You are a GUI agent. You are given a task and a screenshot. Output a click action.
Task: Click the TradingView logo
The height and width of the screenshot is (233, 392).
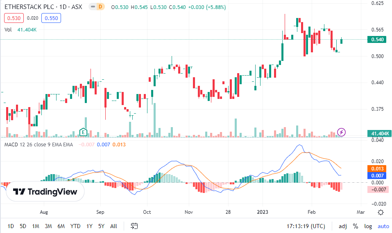45,192
